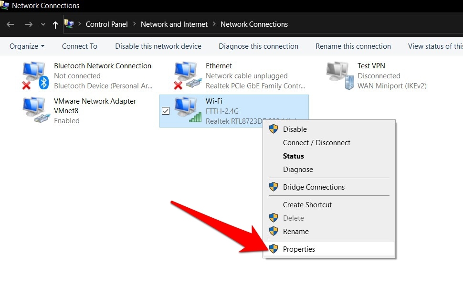Image resolution: width=463 pixels, height=288 pixels.
Task: Click the shield icon beside Rename
Action: (274, 231)
